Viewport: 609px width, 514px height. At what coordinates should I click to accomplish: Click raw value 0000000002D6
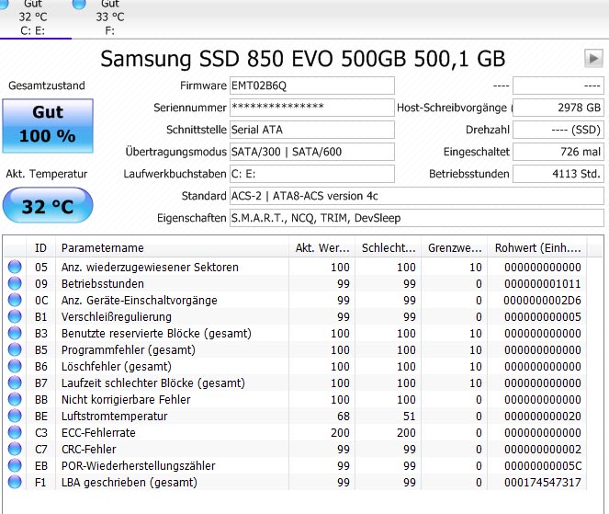point(543,300)
